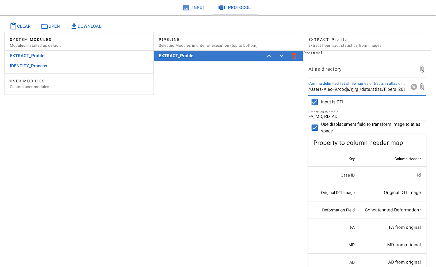The image size is (436, 267).
Task: Move EXTRACT_Profile up with chevron-up icon
Action: (x=269, y=56)
